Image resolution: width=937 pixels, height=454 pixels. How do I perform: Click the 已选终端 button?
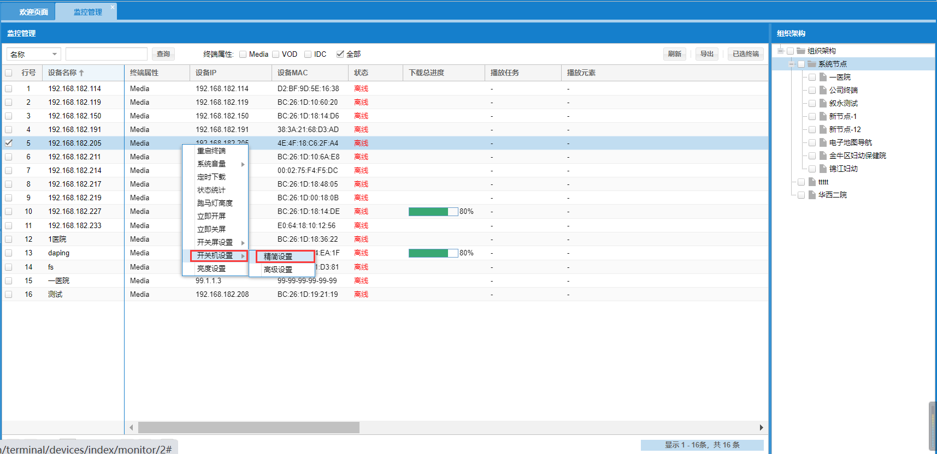746,54
